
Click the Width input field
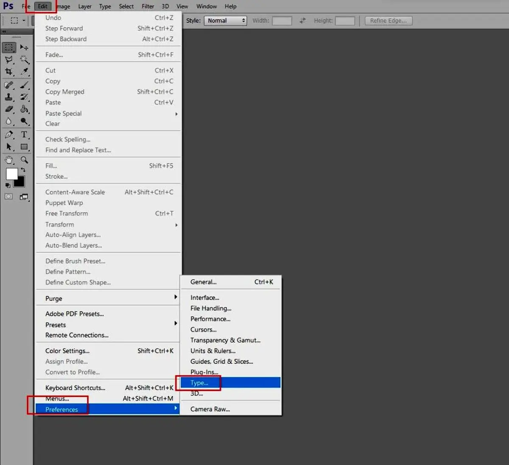pos(282,21)
